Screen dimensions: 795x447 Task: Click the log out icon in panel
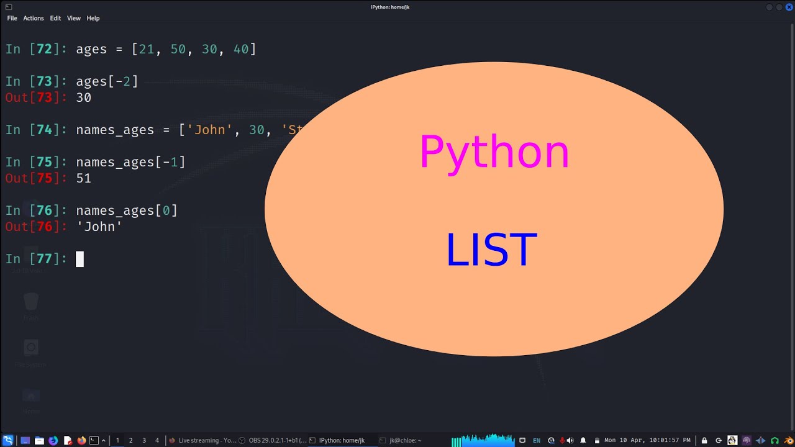(719, 440)
